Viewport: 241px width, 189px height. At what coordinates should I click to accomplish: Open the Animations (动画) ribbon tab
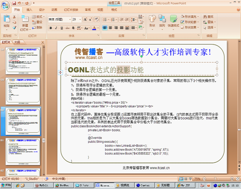point(54,10)
